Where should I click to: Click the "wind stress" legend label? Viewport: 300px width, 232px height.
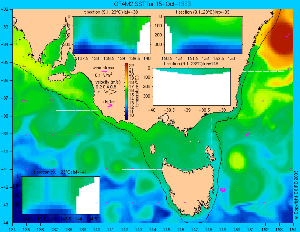tap(103, 68)
